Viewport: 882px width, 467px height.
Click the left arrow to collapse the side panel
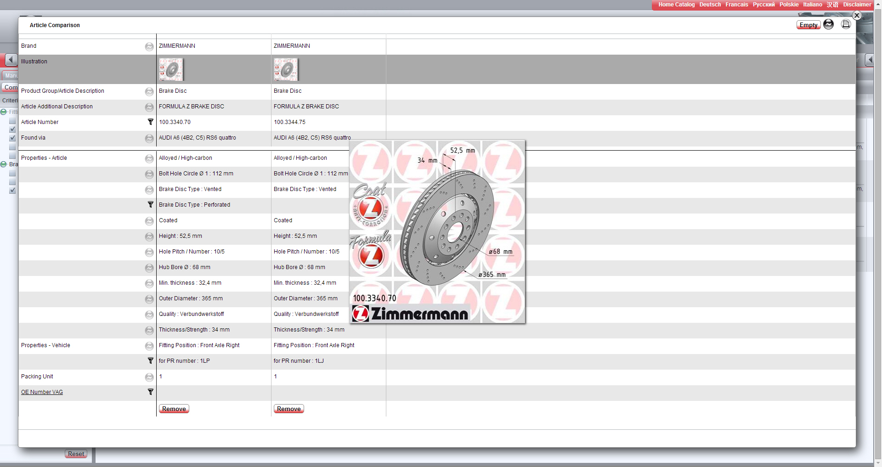pyautogui.click(x=11, y=60)
